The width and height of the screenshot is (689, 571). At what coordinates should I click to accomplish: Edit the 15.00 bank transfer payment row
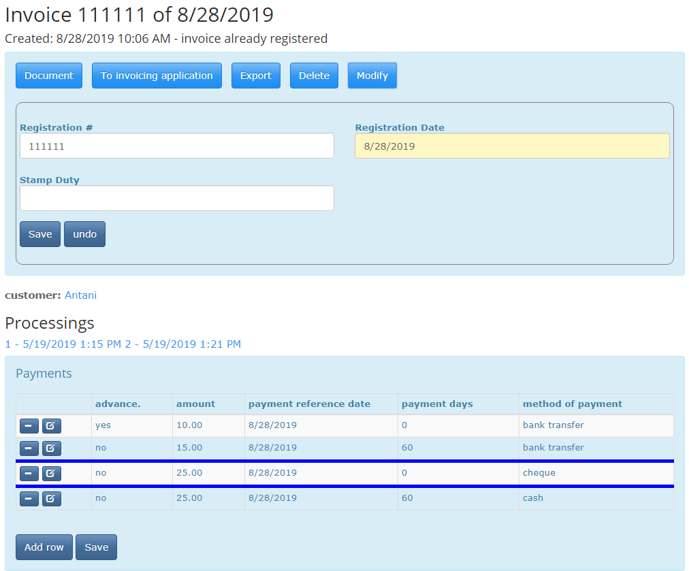[52, 448]
